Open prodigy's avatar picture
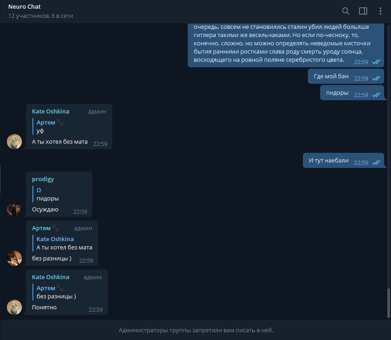Image resolution: width=391 pixels, height=340 pixels. coord(14,209)
